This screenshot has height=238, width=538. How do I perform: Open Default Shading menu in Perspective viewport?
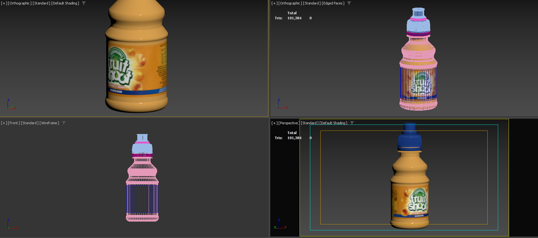pos(333,123)
